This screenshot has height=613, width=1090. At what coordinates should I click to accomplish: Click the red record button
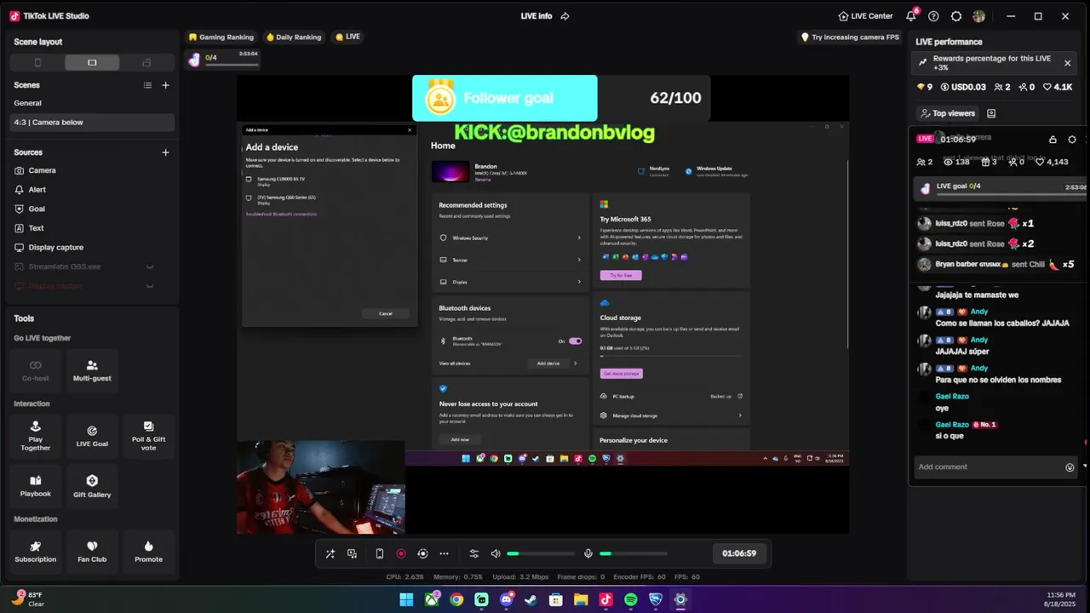(x=401, y=553)
